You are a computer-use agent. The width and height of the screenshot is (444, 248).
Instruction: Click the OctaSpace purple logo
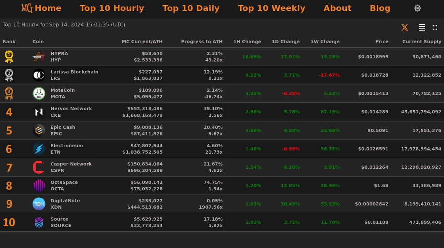coord(39,185)
